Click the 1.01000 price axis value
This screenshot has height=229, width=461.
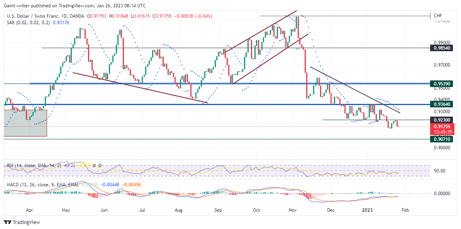442,21
